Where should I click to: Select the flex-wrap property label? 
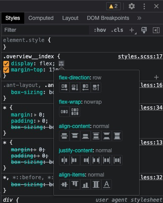point(70,102)
